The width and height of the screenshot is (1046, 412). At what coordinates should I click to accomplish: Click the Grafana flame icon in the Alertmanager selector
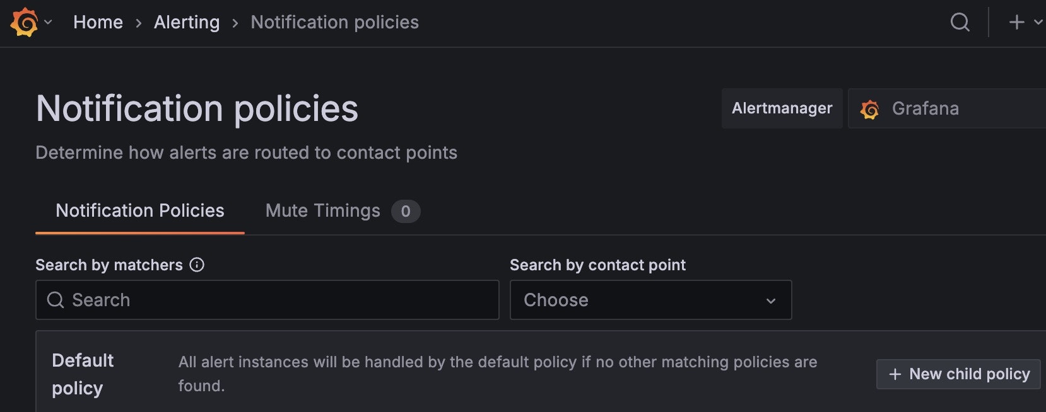(x=871, y=108)
